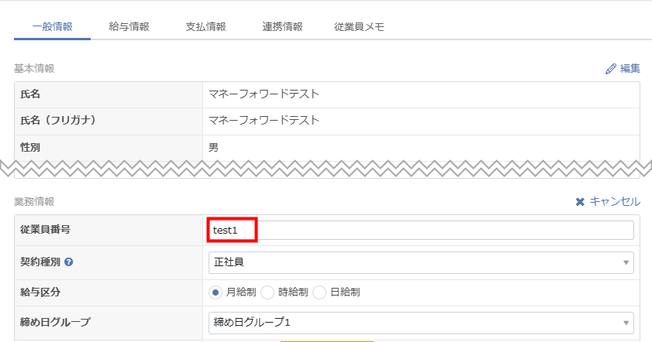Screen dimensions: 652x342
Task: Open the 従業員メモ tab
Action: (x=359, y=27)
